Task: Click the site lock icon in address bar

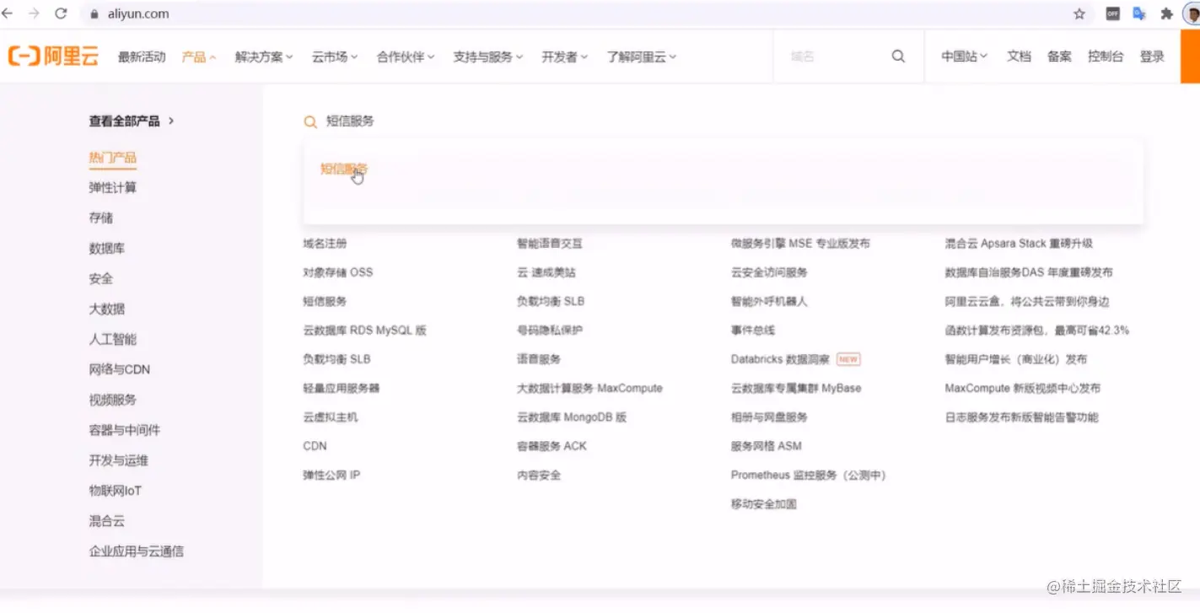Action: 94,13
